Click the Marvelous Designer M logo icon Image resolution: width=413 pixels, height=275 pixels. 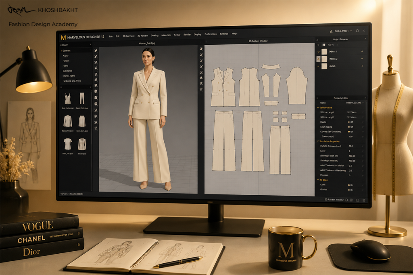pos(63,37)
